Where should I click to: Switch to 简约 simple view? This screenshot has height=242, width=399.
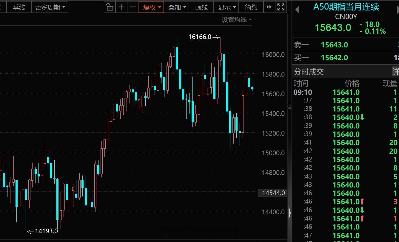[x=251, y=7]
